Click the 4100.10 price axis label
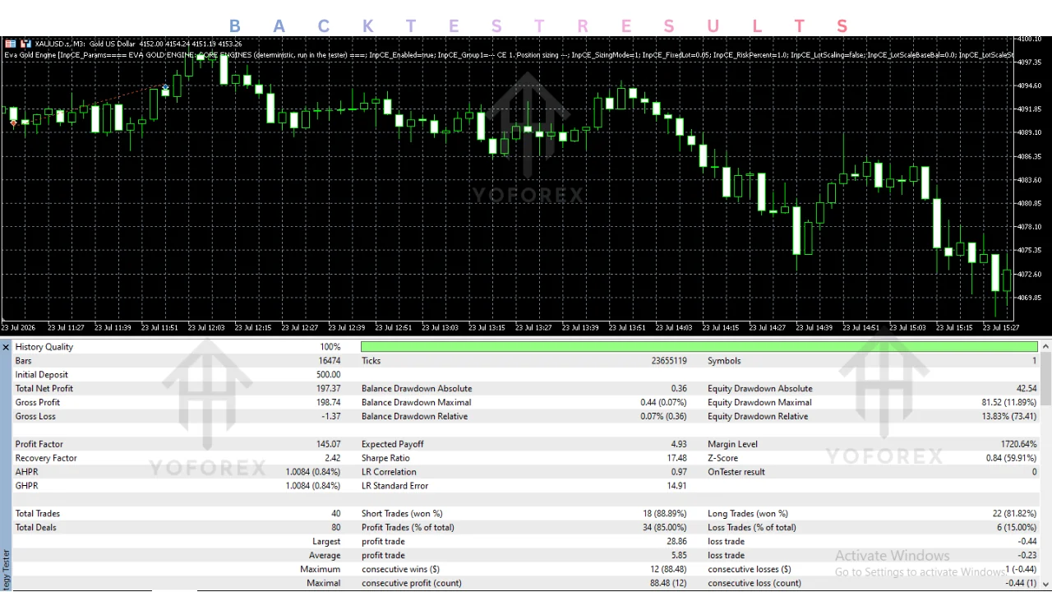 click(x=1031, y=39)
